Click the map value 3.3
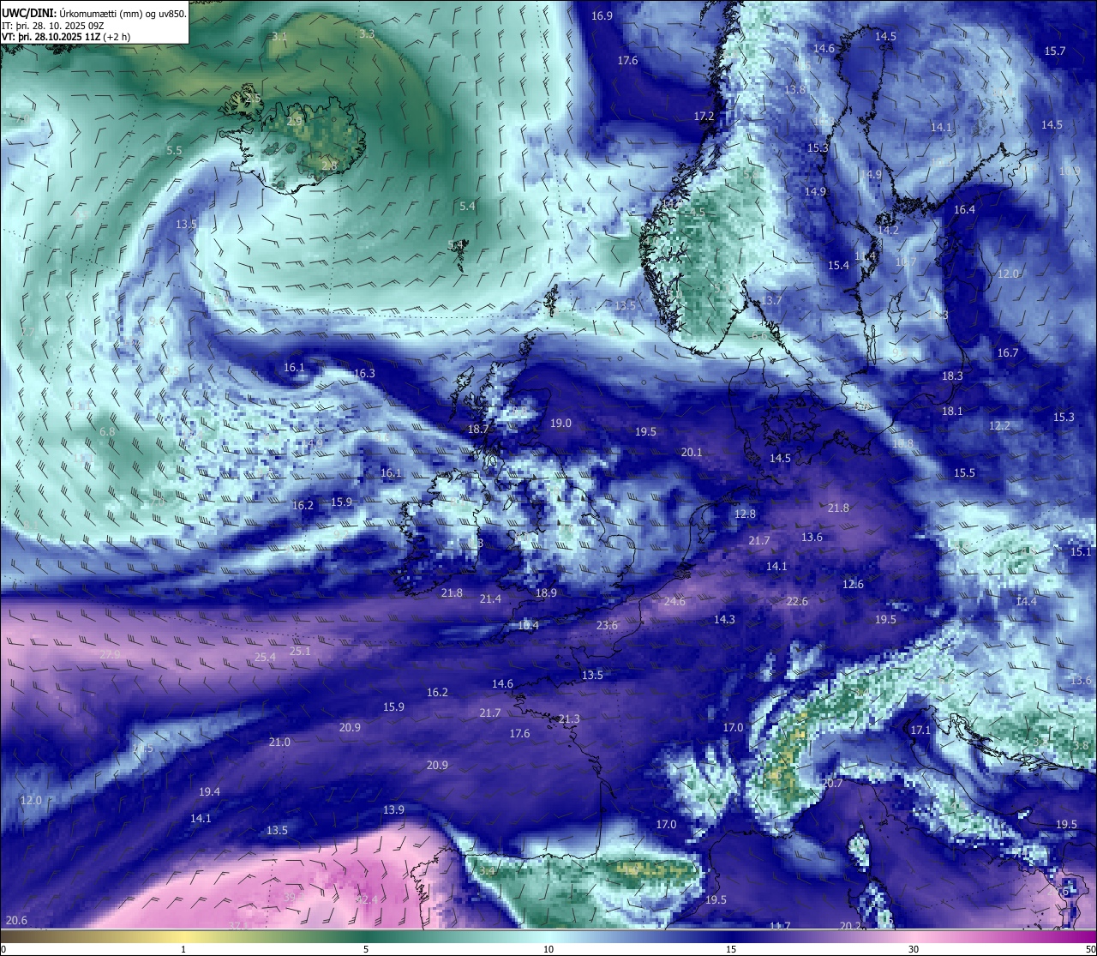This screenshot has width=1097, height=956. point(367,34)
